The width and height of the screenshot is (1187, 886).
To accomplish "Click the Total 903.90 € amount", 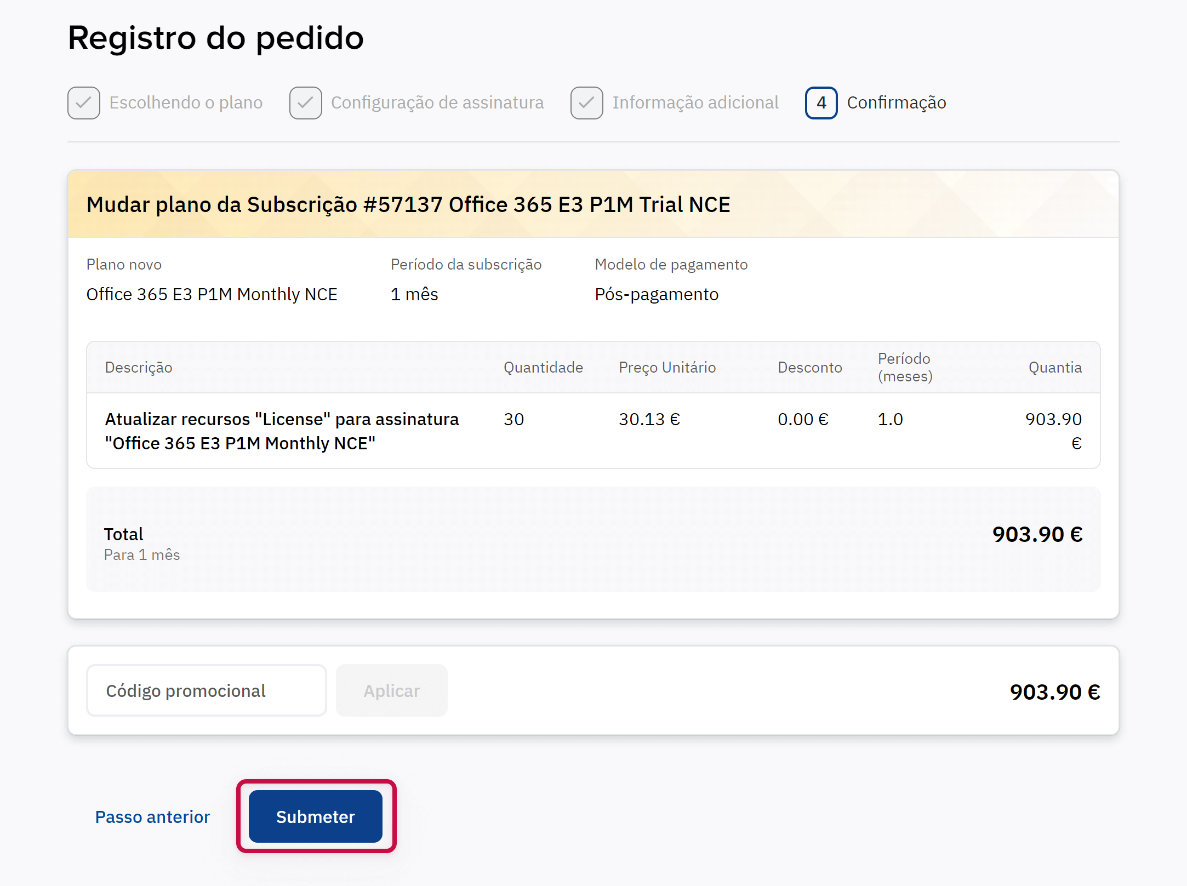I will pos(1037,534).
